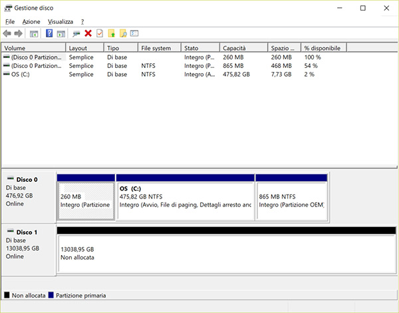Click the Disco 0 drive icon
Viewport: 399px width, 313px height.
[x=10, y=178]
